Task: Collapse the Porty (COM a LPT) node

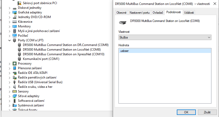Action: pos(10,40)
